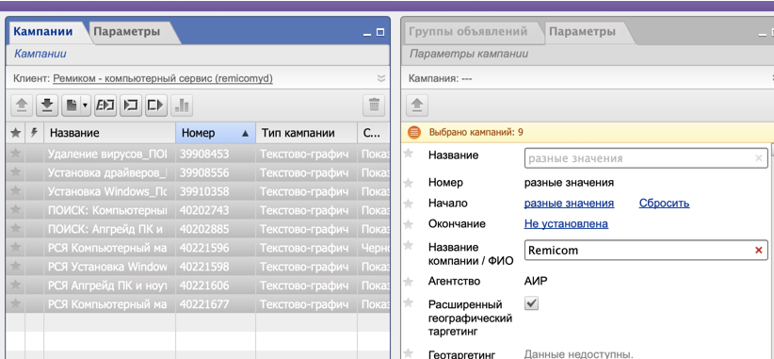Star the Установка Windows_По campaign row
The width and height of the screenshot is (774, 359).
[15, 191]
